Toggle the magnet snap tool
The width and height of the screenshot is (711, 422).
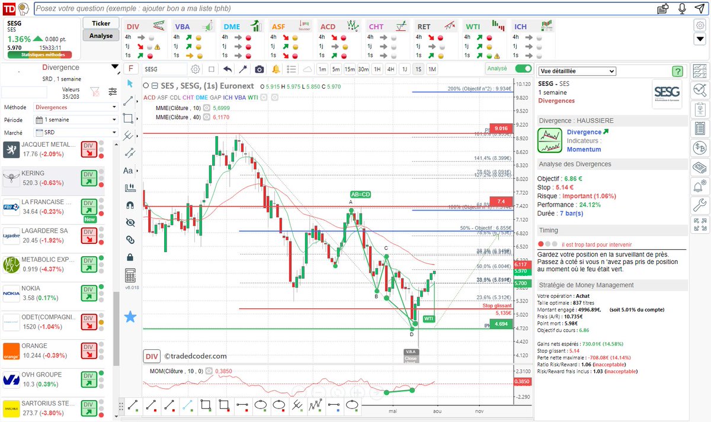tap(130, 205)
